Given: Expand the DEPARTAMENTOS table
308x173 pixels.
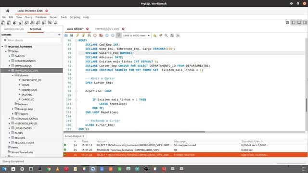Looking at the screenshot, I should pyautogui.click(x=9, y=61).
